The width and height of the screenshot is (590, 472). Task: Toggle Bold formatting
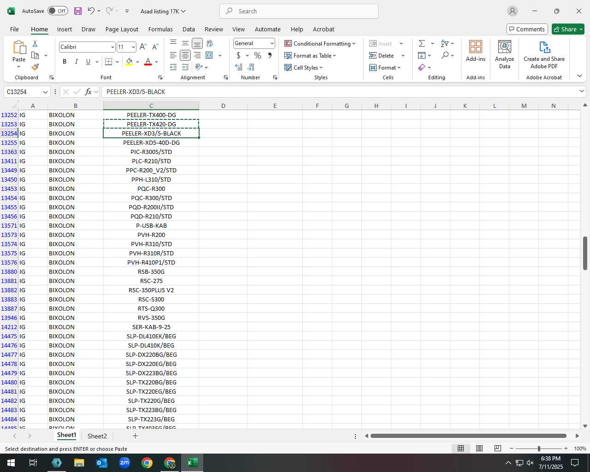pos(65,61)
